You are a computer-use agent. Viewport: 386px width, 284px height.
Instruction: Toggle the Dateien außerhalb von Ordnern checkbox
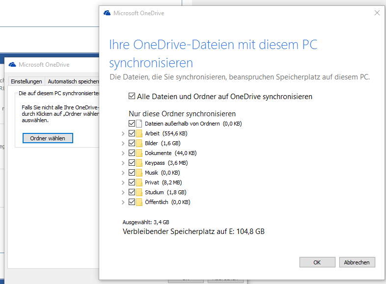click(132, 124)
